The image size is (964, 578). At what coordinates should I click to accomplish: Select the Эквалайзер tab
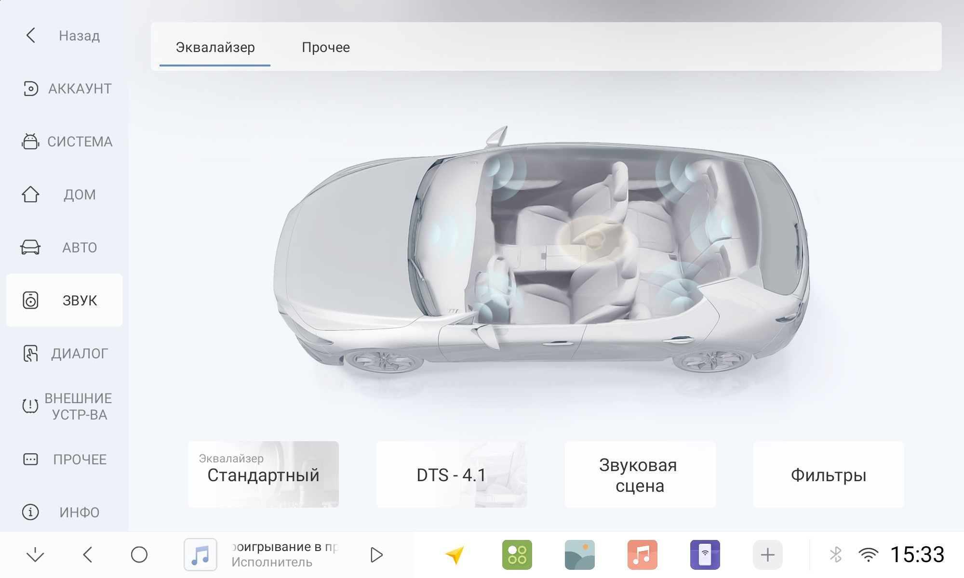(x=215, y=47)
